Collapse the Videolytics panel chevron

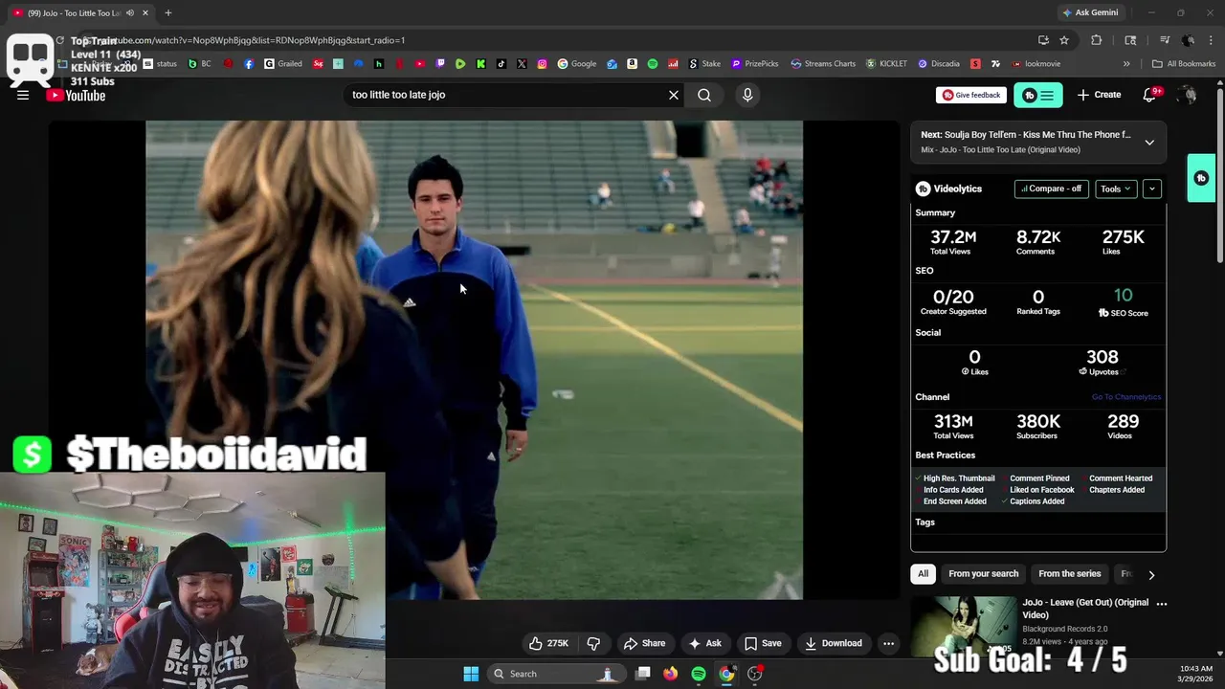pyautogui.click(x=1152, y=189)
